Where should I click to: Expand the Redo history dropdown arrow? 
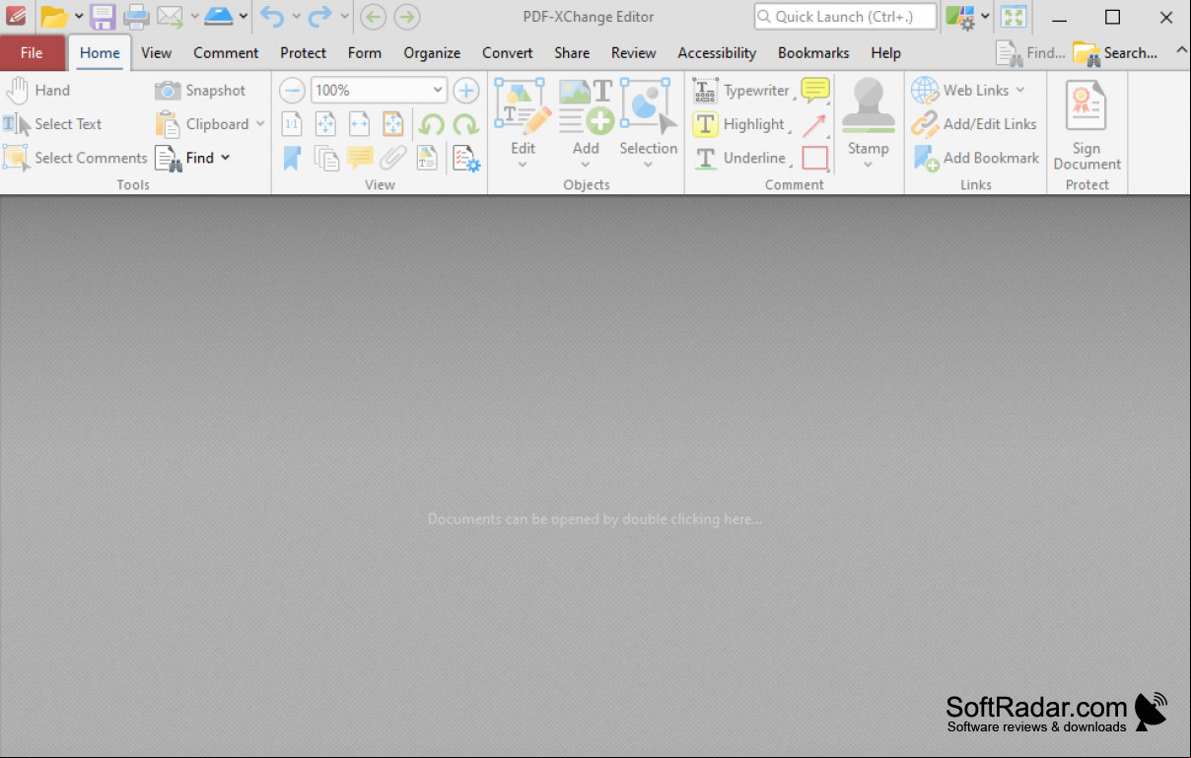[x=344, y=17]
